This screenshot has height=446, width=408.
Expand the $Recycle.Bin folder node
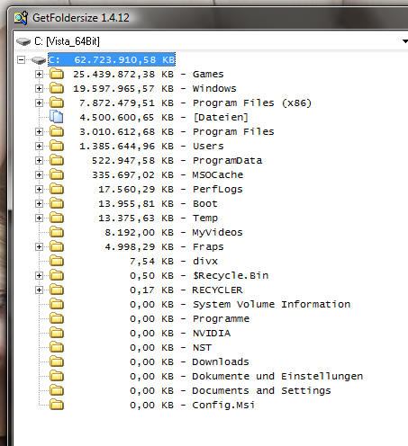39,275
